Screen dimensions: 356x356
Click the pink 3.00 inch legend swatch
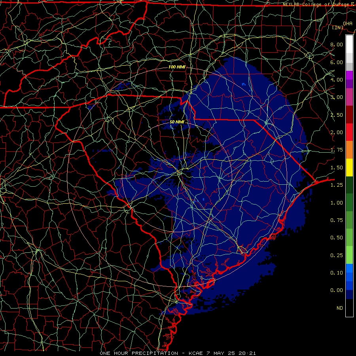[x=349, y=97]
